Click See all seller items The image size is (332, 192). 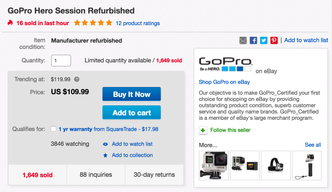pyautogui.click(x=313, y=145)
